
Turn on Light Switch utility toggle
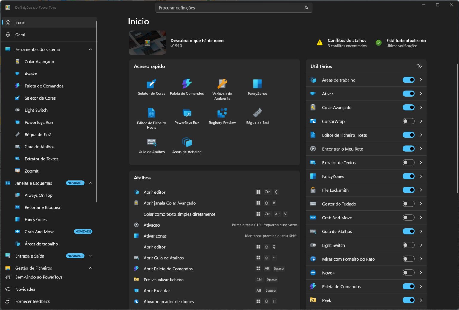[x=408, y=245]
